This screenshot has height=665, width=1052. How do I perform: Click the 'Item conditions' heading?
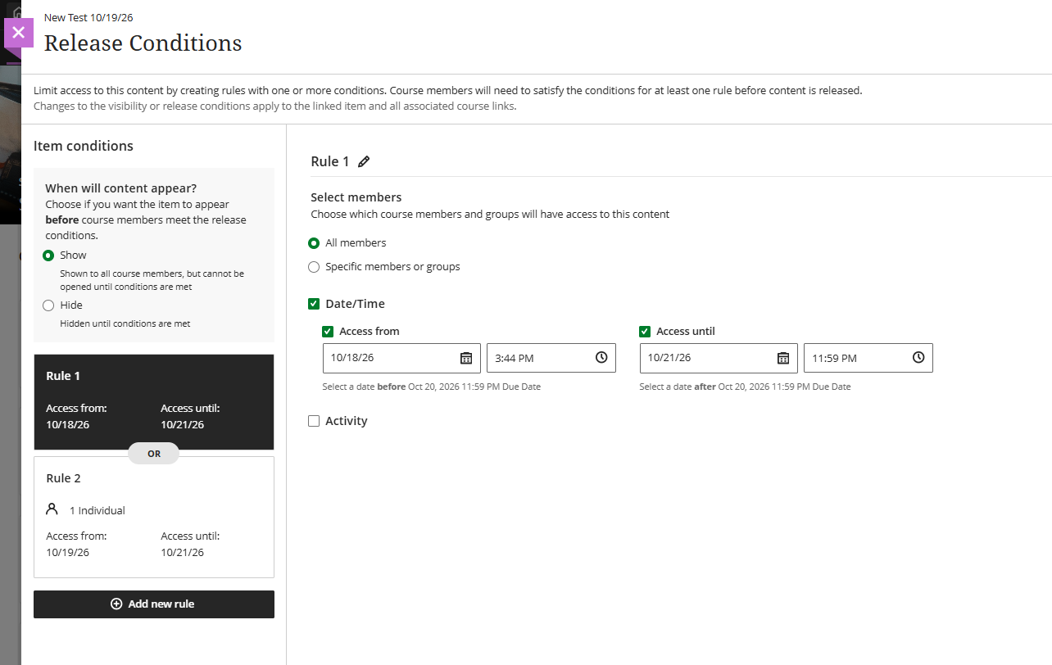(x=84, y=146)
